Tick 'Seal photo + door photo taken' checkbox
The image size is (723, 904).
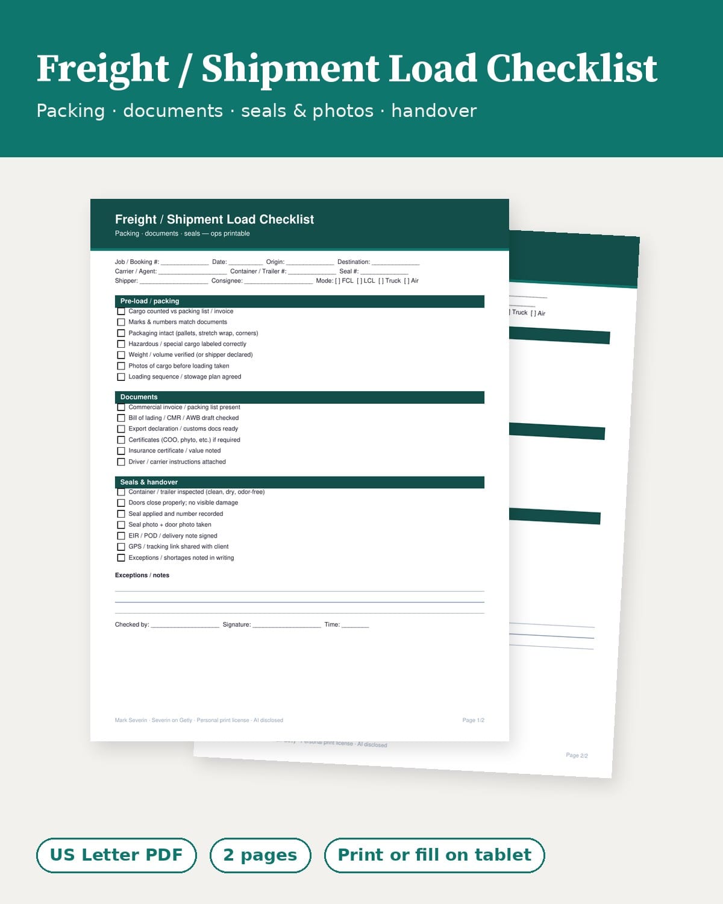(x=121, y=525)
